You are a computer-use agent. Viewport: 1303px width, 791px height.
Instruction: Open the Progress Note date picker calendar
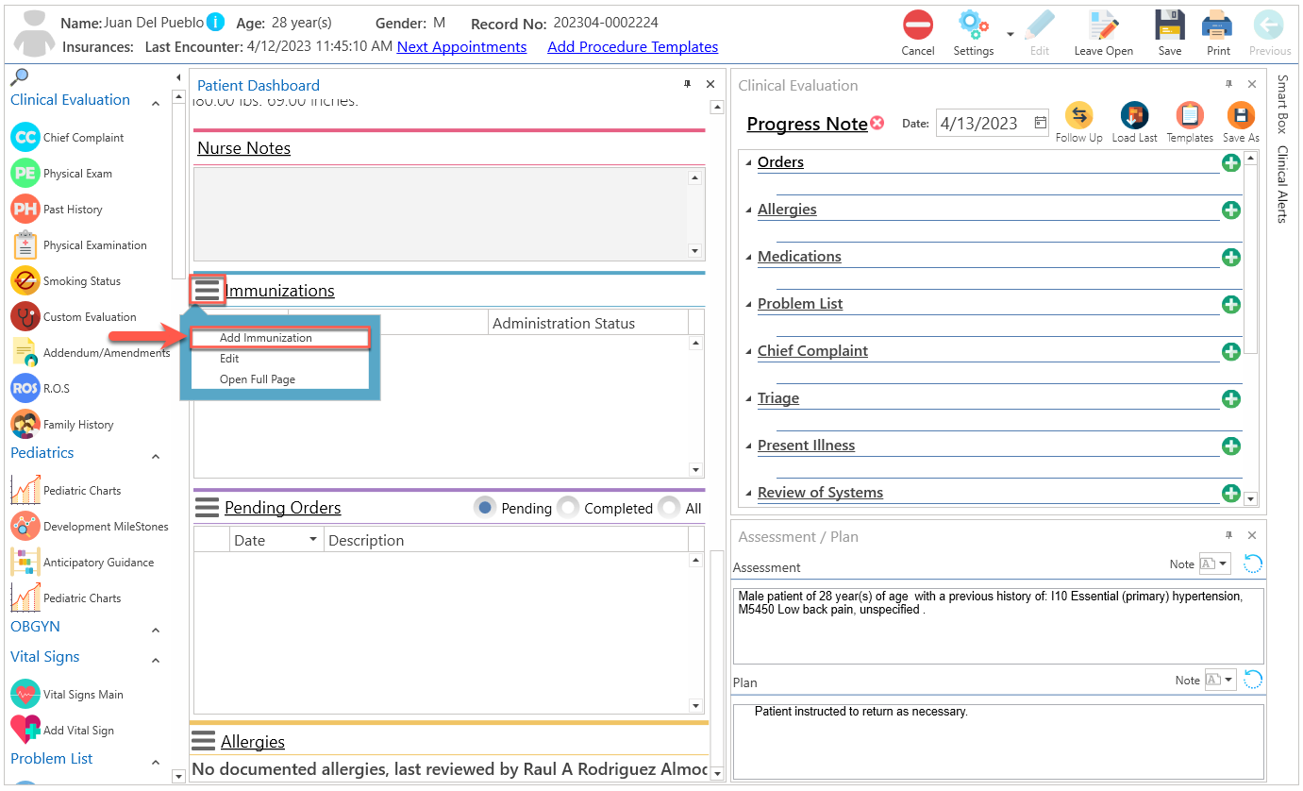(x=1041, y=123)
